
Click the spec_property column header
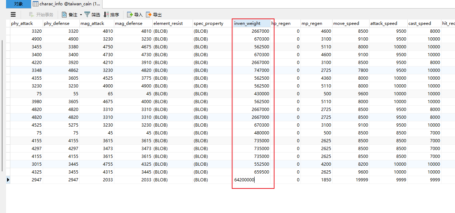[x=213, y=23]
